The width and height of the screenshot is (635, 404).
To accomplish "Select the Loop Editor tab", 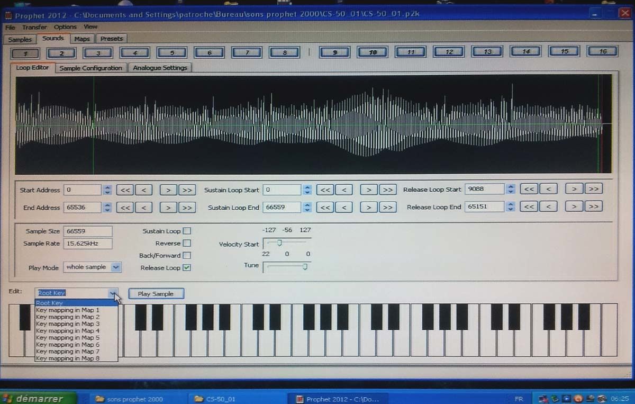I will (x=32, y=68).
